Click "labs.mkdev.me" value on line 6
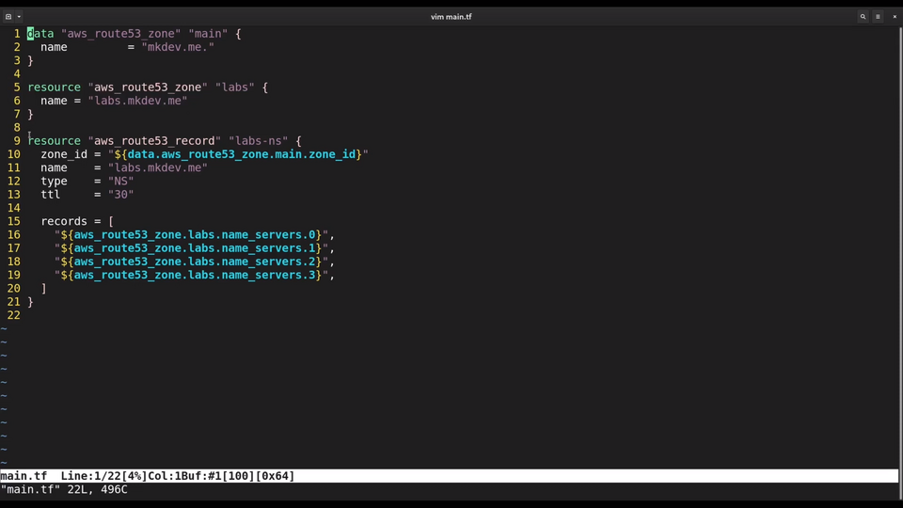903x508 pixels. click(x=137, y=101)
